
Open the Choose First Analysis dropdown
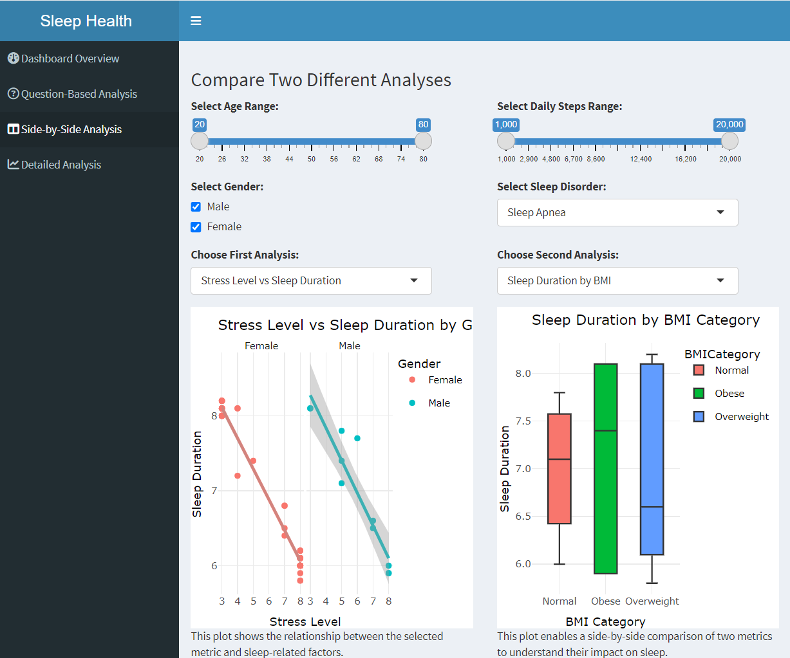coord(310,280)
